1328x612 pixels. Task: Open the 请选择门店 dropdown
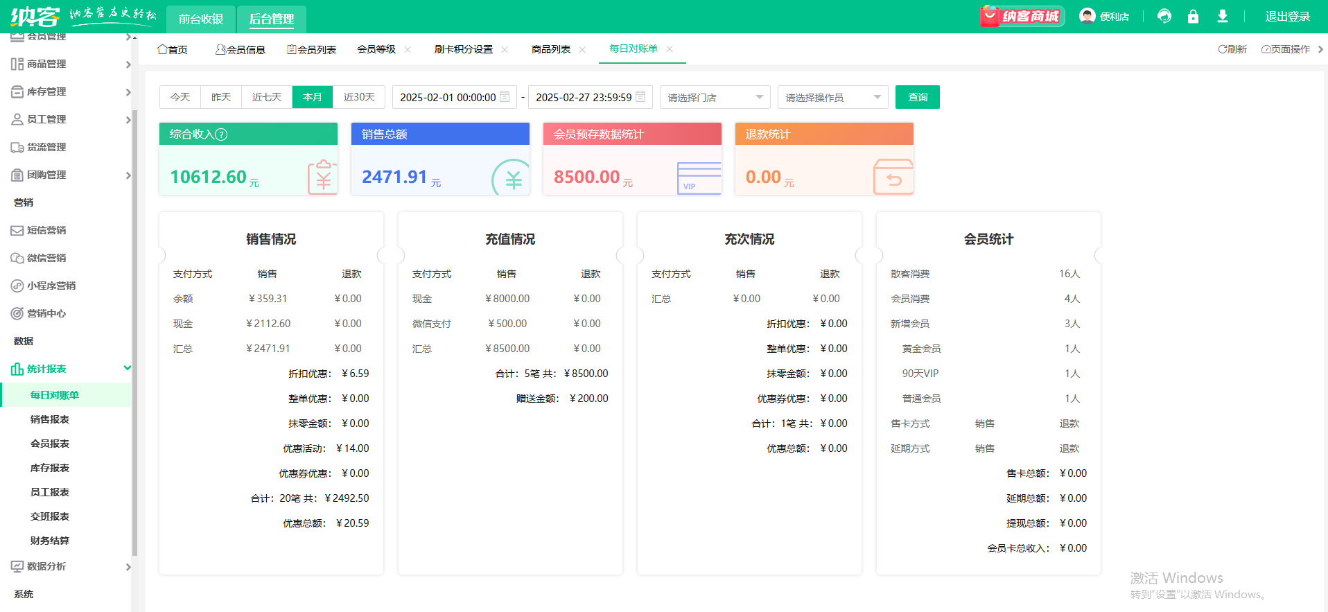point(715,97)
